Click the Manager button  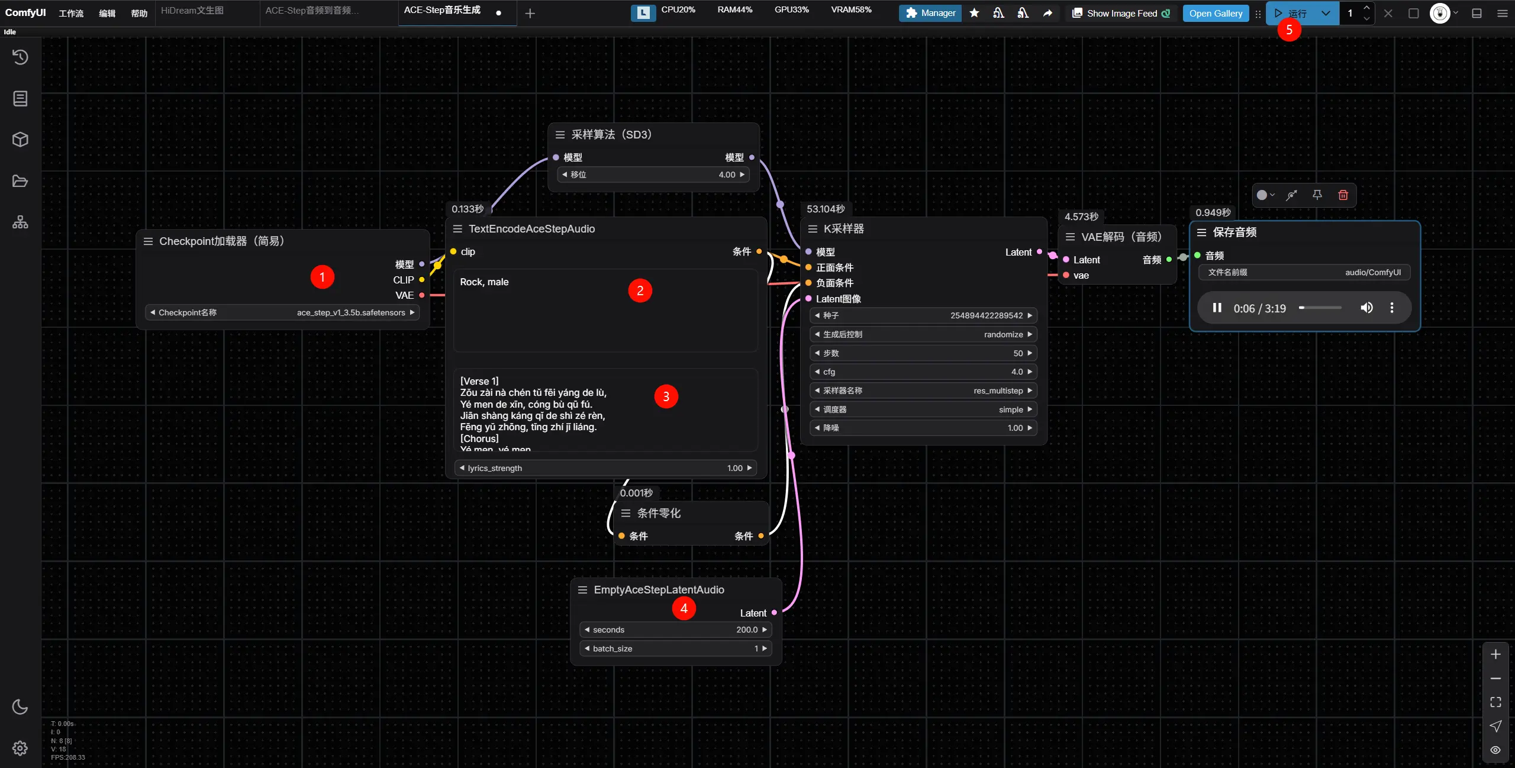click(930, 13)
